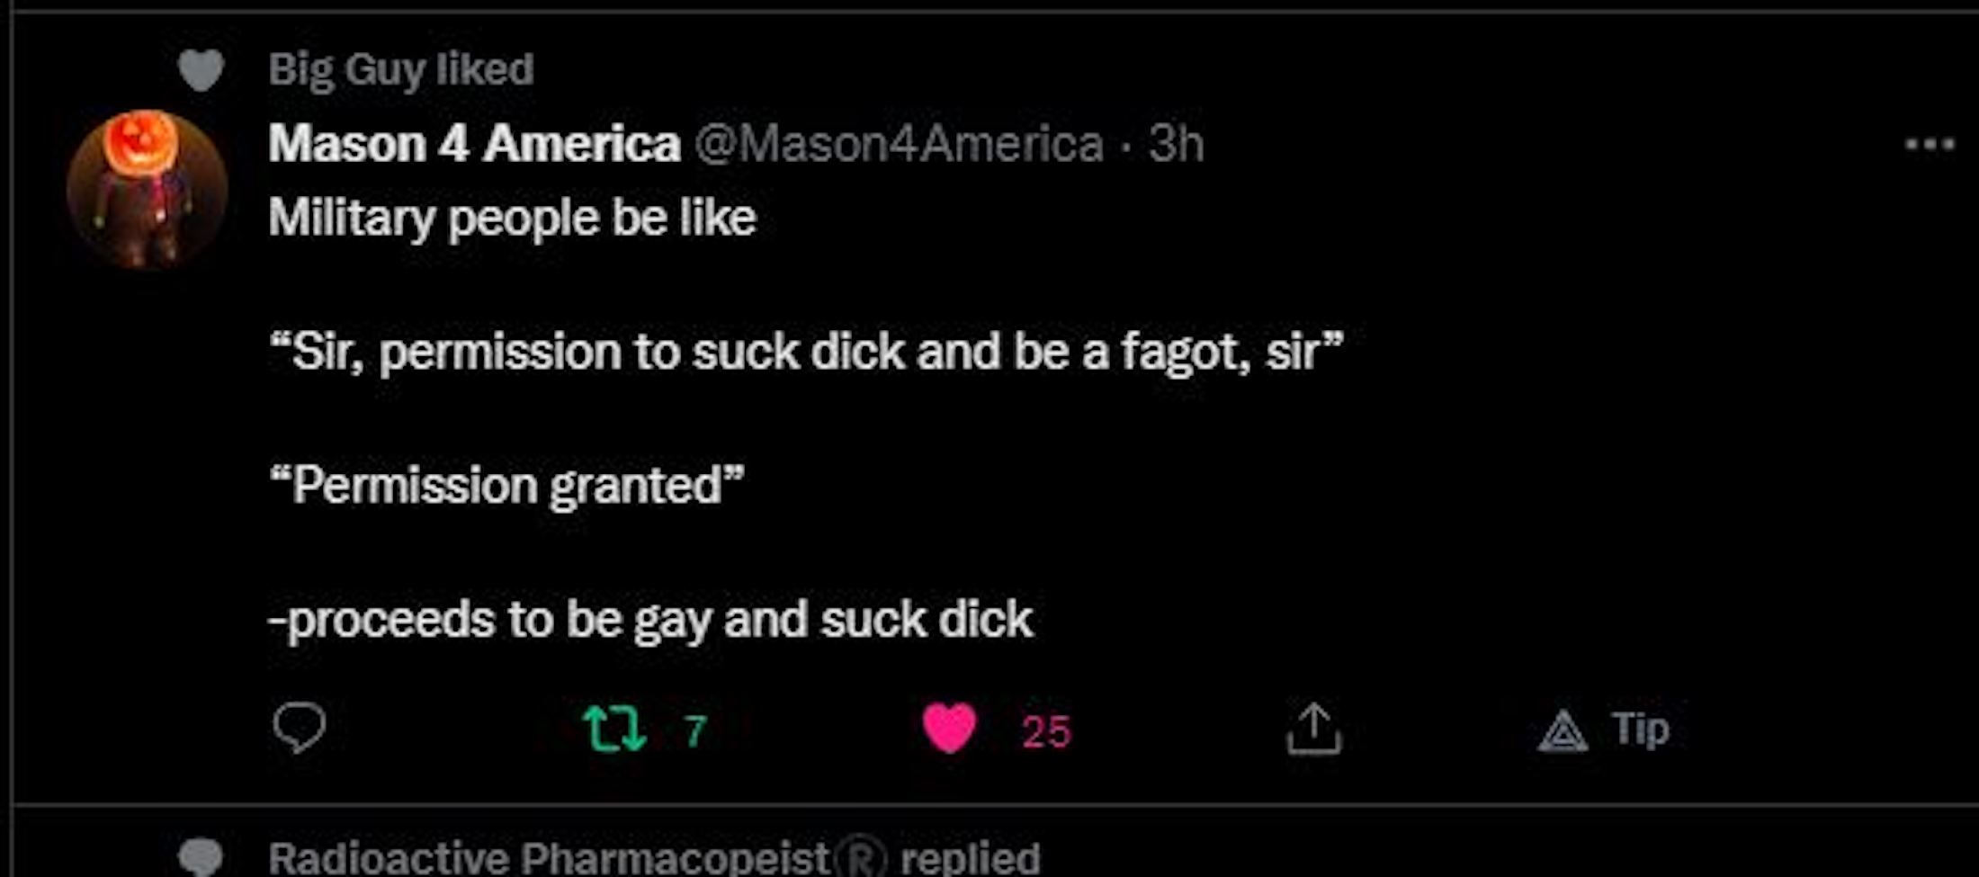This screenshot has height=877, width=1979.
Task: Click the gray heart beside Big Guy liked
Action: [201, 70]
